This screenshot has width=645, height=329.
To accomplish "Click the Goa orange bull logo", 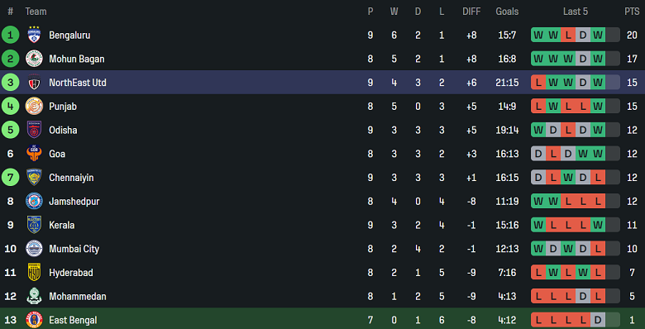I will pyautogui.click(x=34, y=154).
